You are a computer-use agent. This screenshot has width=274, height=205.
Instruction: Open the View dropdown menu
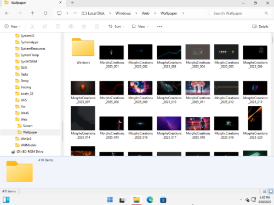pos(140,26)
